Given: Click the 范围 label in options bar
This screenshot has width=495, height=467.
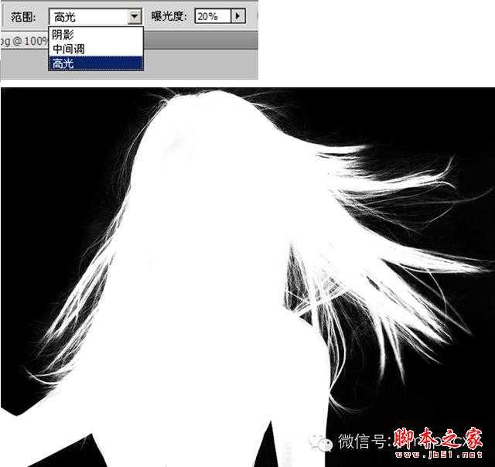Looking at the screenshot, I should point(23,16).
